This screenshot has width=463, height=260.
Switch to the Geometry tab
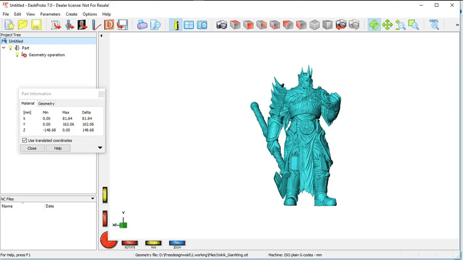pos(46,104)
